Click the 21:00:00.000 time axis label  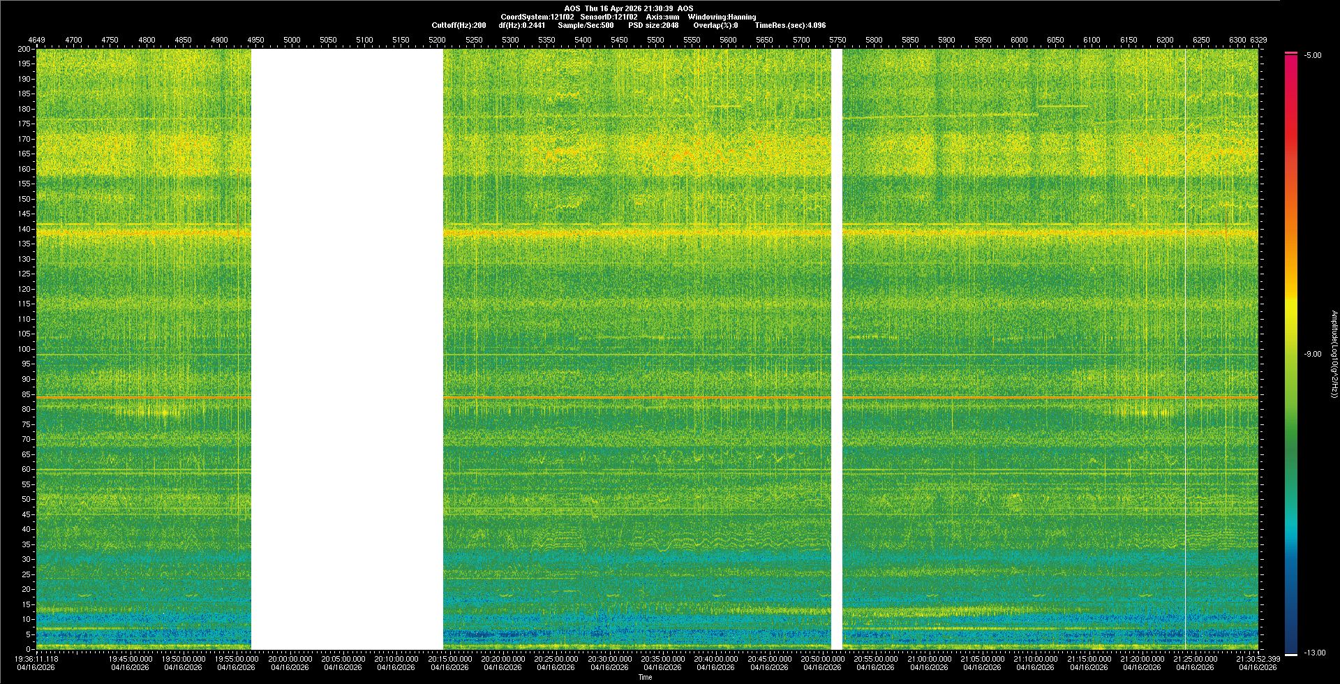click(929, 659)
